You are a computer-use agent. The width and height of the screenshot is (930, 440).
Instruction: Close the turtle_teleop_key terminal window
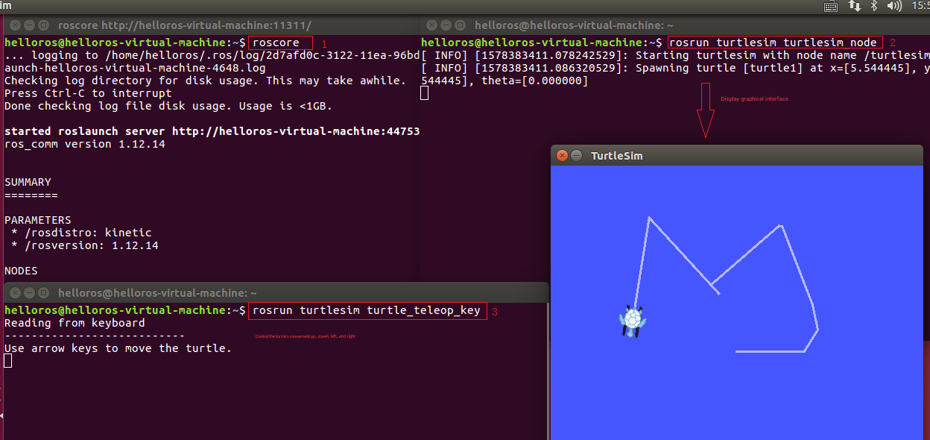point(16,293)
